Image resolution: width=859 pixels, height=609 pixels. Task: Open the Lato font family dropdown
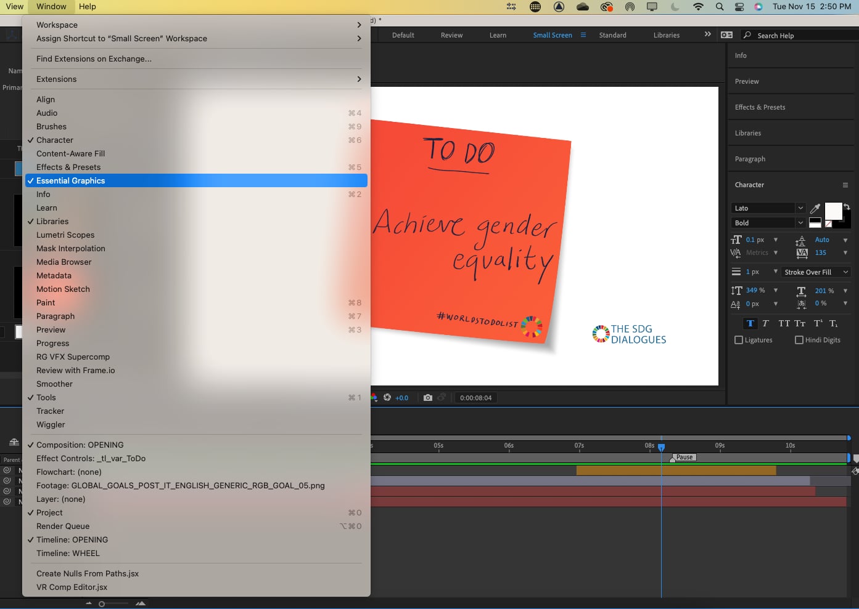[x=768, y=208]
